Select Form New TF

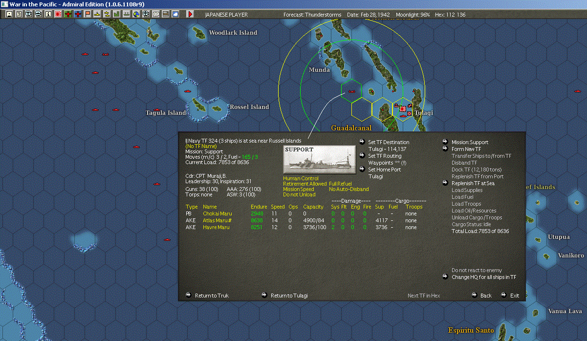(466, 149)
